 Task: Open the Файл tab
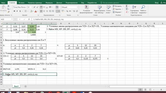coord(3,3)
